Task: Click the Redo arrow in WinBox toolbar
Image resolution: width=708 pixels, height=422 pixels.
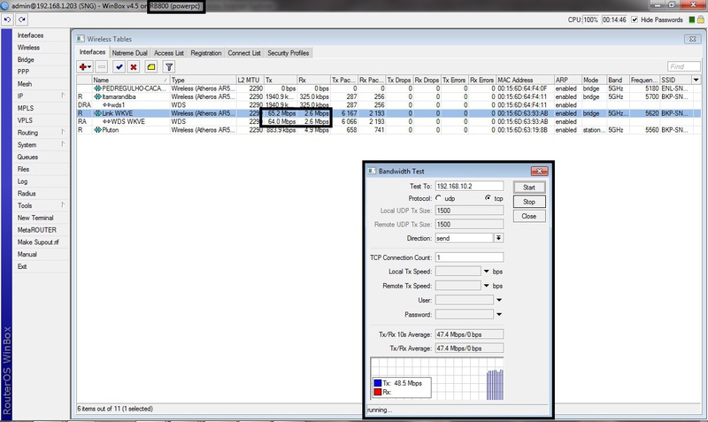Action: 19,19
